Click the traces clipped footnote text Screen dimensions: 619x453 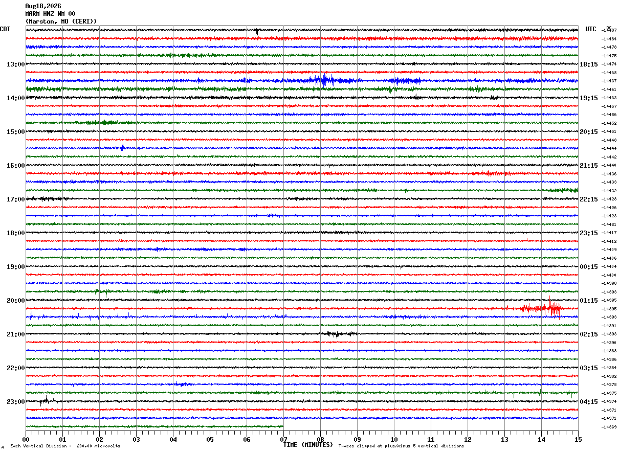tap(401, 446)
